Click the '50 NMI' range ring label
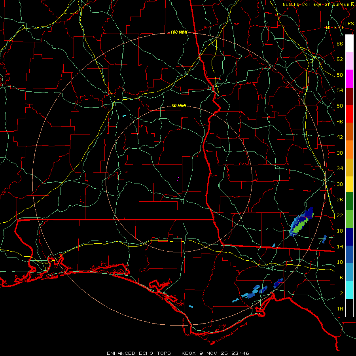The height and width of the screenshot is (356, 356). click(x=179, y=106)
